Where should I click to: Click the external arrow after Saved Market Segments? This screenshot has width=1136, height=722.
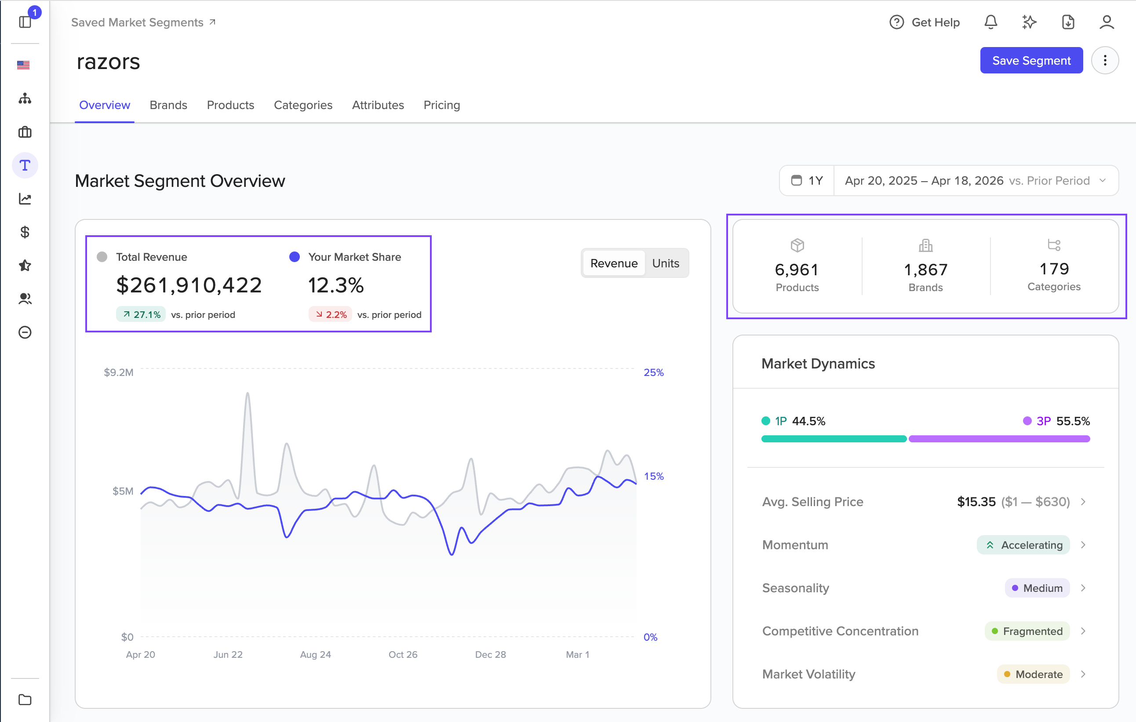[x=212, y=22]
